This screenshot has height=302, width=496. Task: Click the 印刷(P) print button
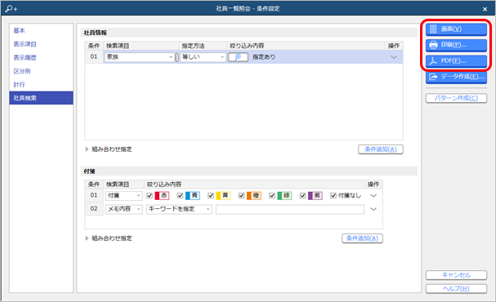(456, 45)
